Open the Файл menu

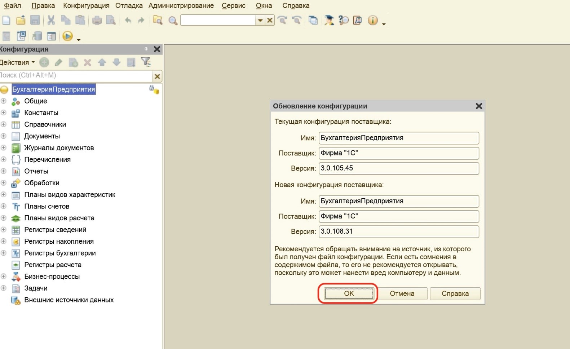12,6
